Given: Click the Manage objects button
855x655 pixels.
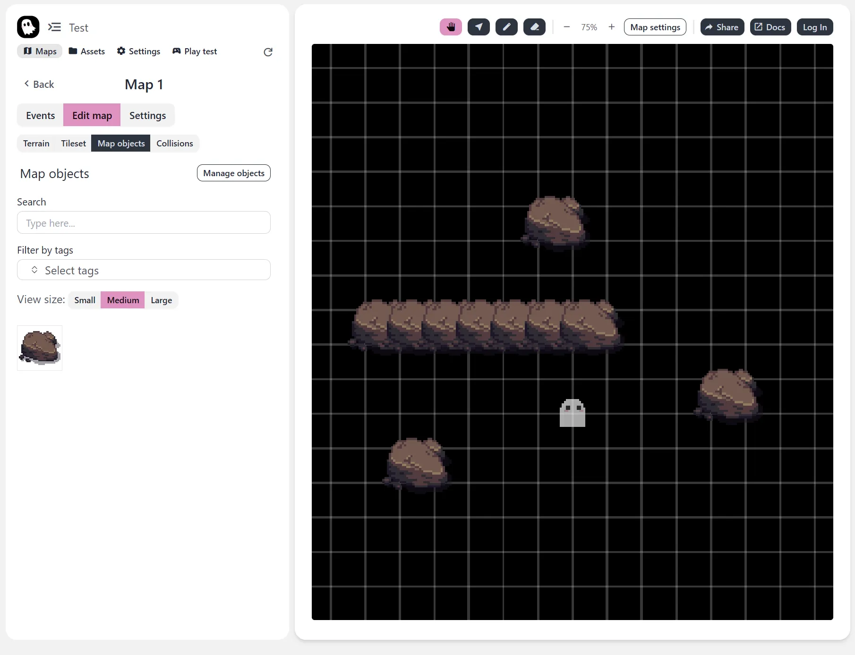Looking at the screenshot, I should 233,173.
